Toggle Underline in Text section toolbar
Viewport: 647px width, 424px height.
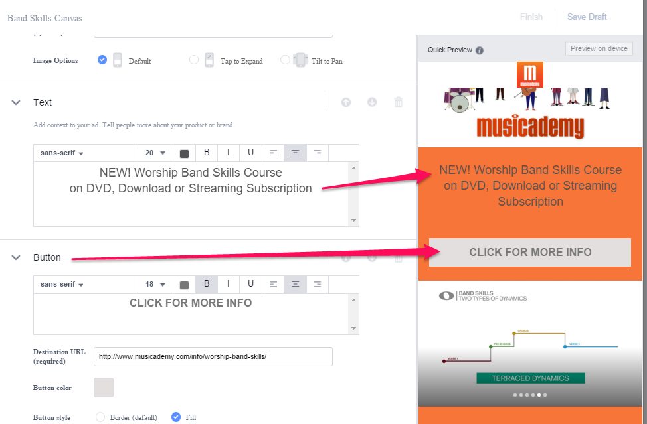point(250,153)
